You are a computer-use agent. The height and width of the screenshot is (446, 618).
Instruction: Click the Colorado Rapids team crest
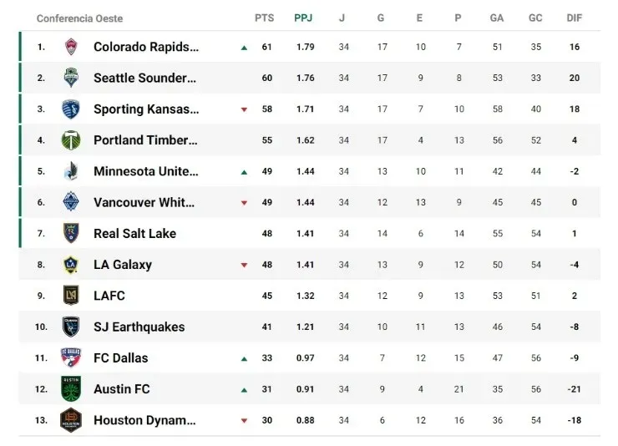71,47
